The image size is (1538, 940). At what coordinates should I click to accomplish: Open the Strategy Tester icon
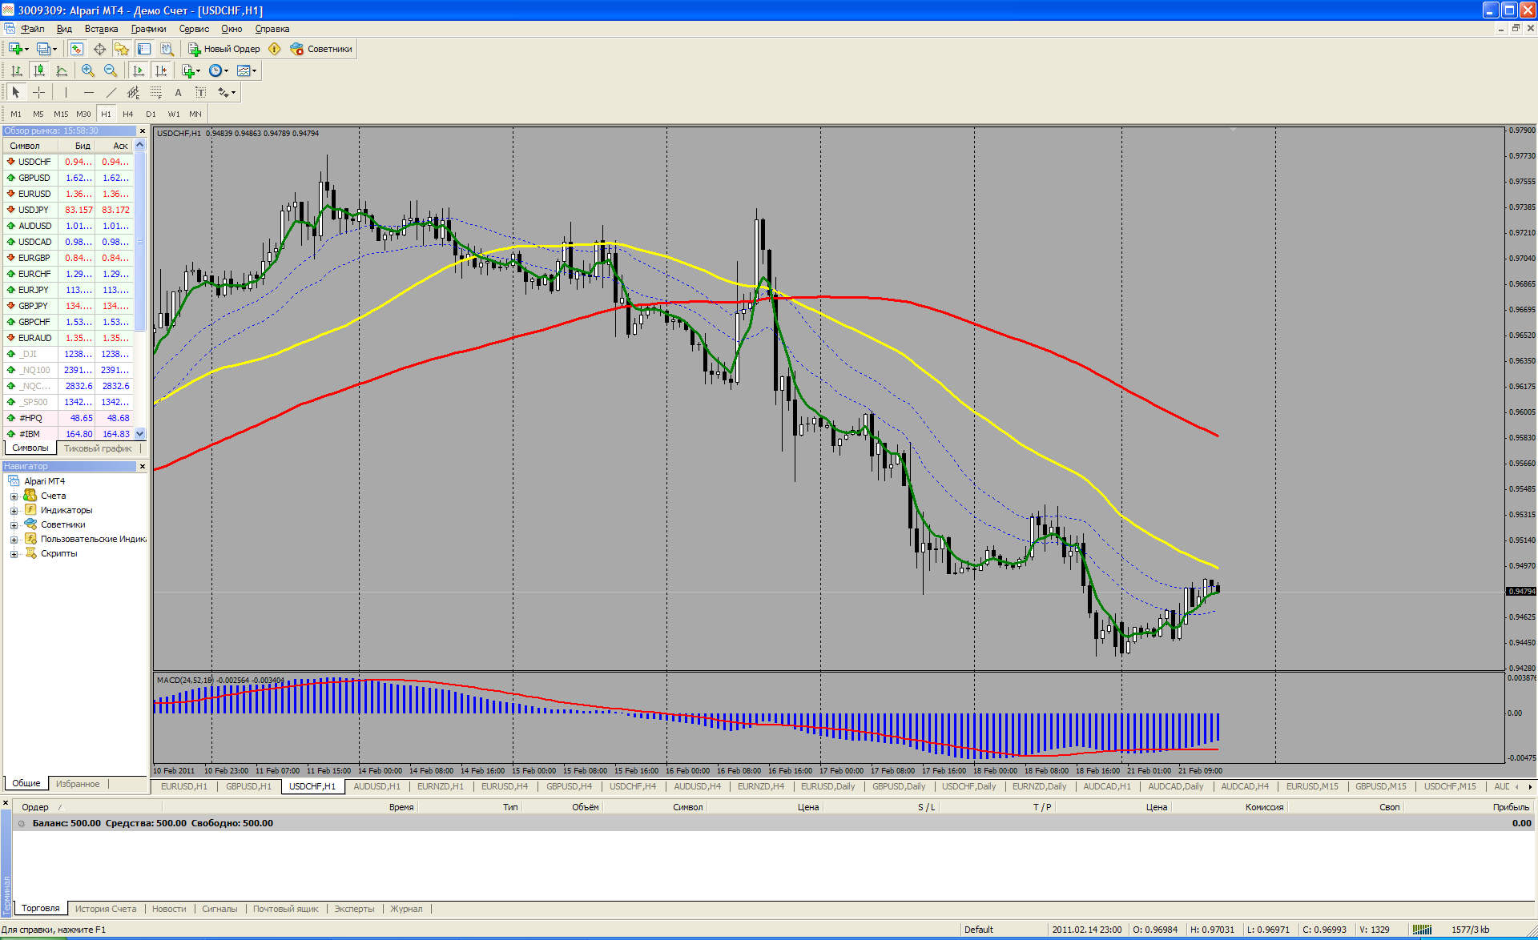(167, 49)
